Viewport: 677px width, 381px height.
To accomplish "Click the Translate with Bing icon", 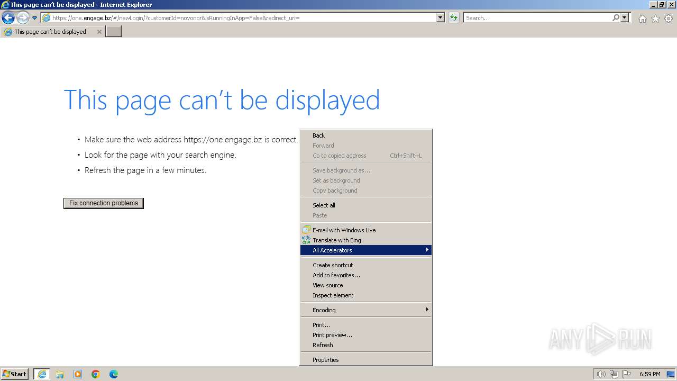I will point(306,240).
